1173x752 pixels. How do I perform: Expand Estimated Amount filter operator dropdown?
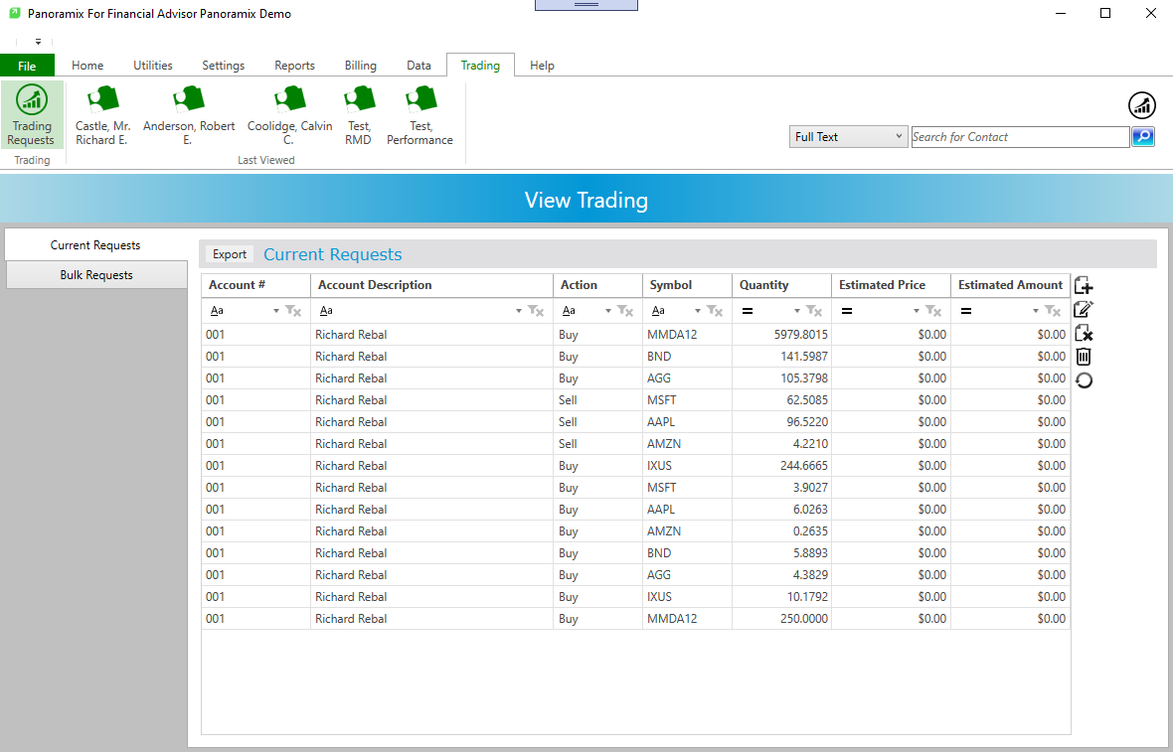tap(1036, 310)
